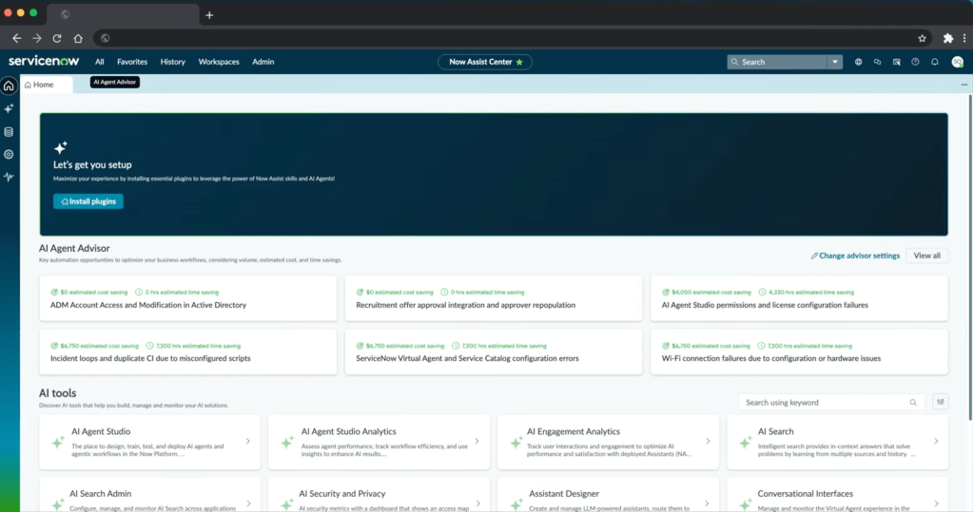Click Change advisor settings link
The width and height of the screenshot is (973, 512).
click(855, 256)
